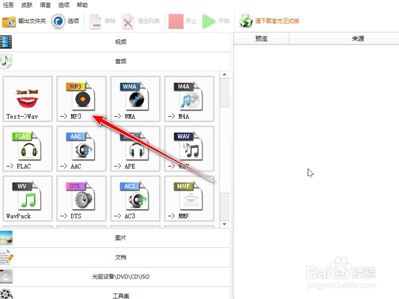The width and height of the screenshot is (399, 299).
Task: Select the AAC format icon
Action: [x=81, y=148]
